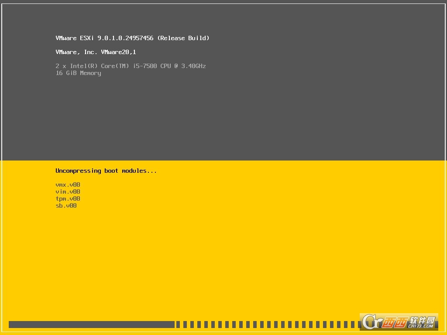Click the filled part of boot progress bar
Viewport: 447px width, 335px height.
(92, 325)
